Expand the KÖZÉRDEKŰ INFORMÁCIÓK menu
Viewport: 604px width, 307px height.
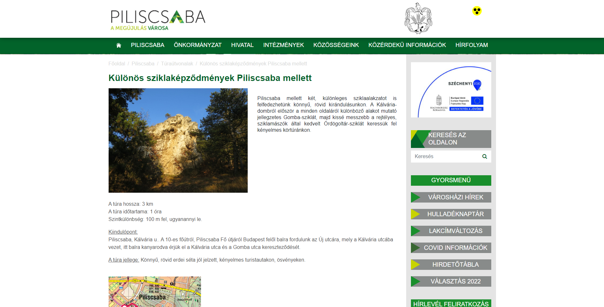click(x=407, y=45)
